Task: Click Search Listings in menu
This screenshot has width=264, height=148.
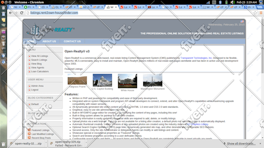Action: click(39, 60)
